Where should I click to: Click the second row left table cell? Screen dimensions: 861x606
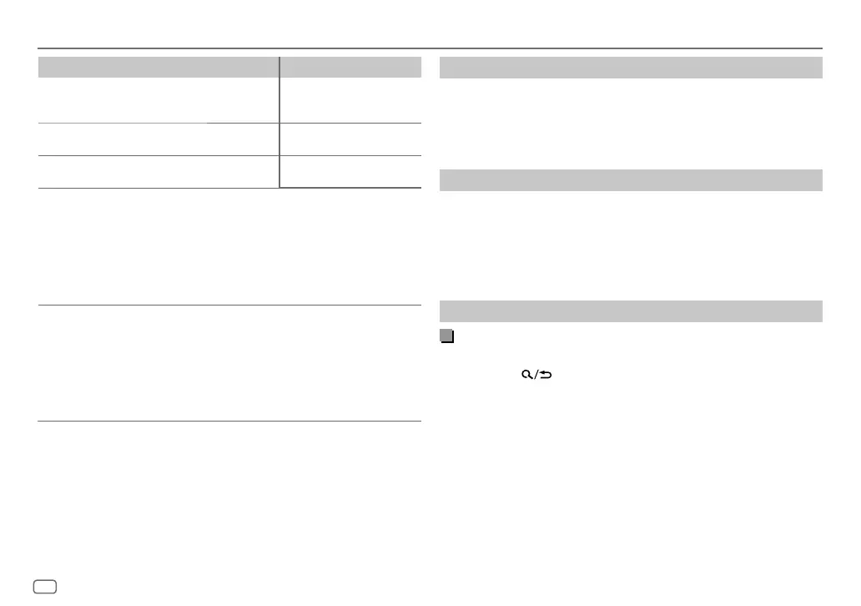pyautogui.click(x=159, y=139)
